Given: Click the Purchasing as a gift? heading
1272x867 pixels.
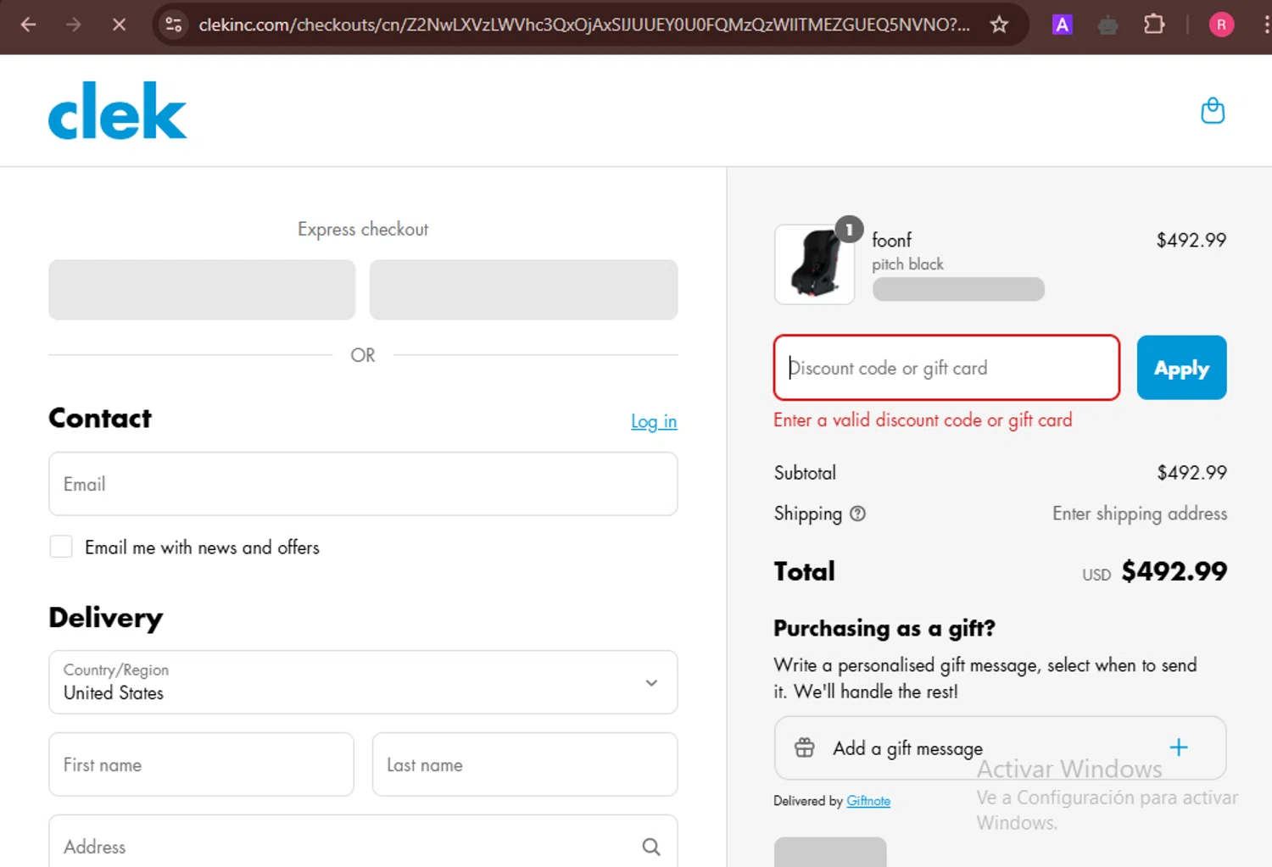Looking at the screenshot, I should coord(884,629).
